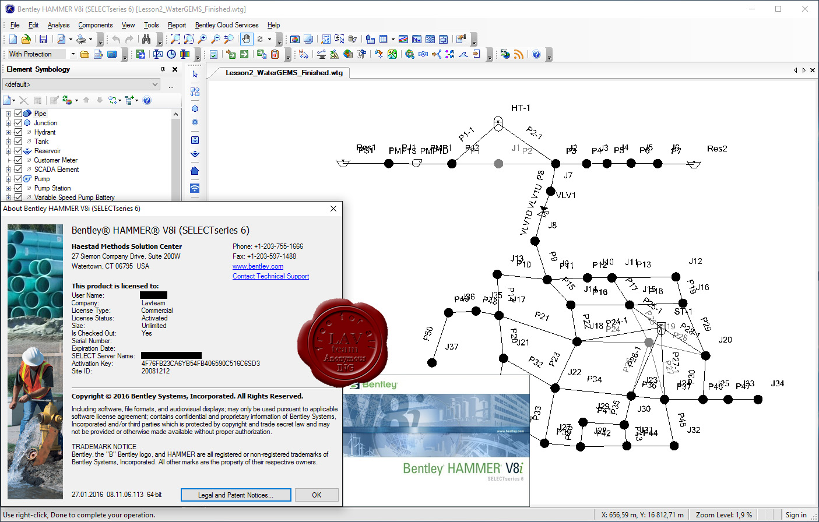Toggle the Reservoir checkbox
819x522 pixels.
click(18, 151)
